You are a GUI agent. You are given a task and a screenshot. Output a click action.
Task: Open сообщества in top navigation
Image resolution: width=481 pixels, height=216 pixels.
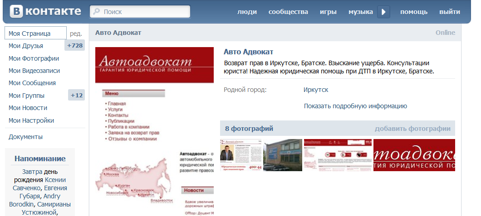(288, 12)
